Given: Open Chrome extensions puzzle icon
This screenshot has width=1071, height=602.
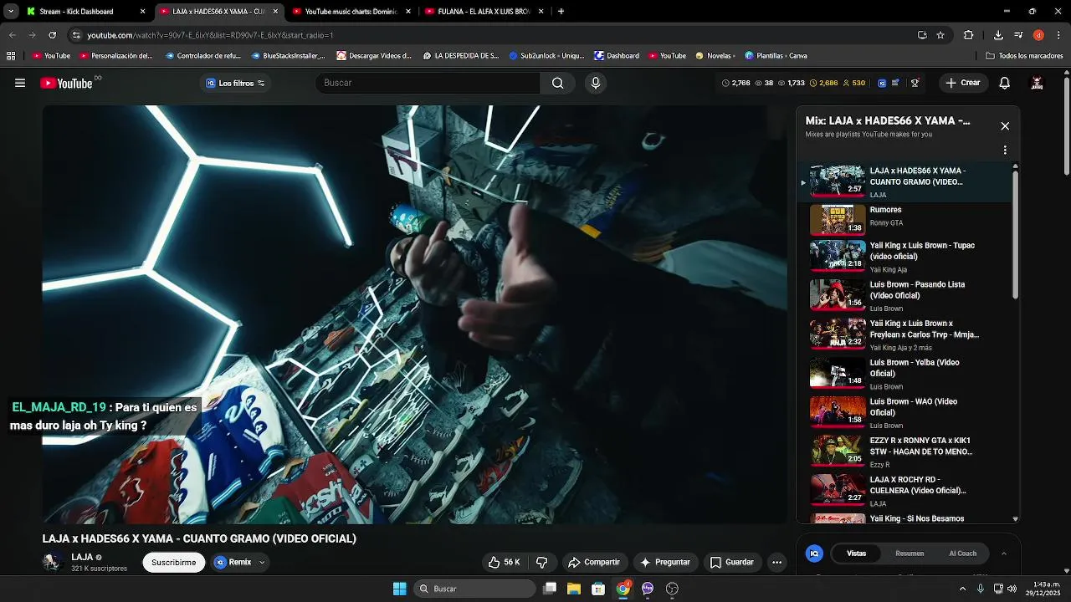Looking at the screenshot, I should click(969, 35).
